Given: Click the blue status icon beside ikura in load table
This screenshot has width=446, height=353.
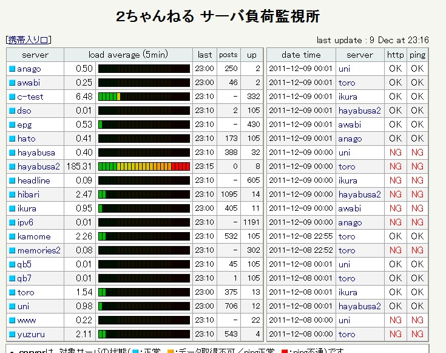Looking at the screenshot, I should (x=12, y=208).
